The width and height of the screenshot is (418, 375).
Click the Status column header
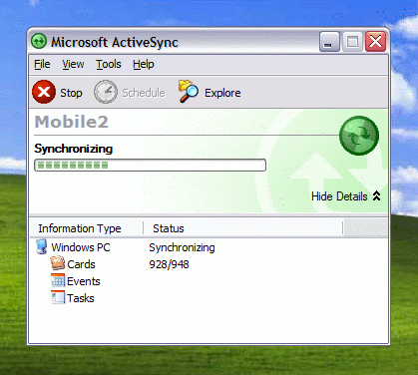point(243,228)
